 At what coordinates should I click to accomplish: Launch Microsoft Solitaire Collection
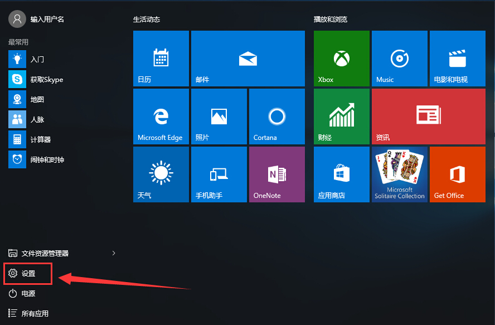tap(399, 174)
